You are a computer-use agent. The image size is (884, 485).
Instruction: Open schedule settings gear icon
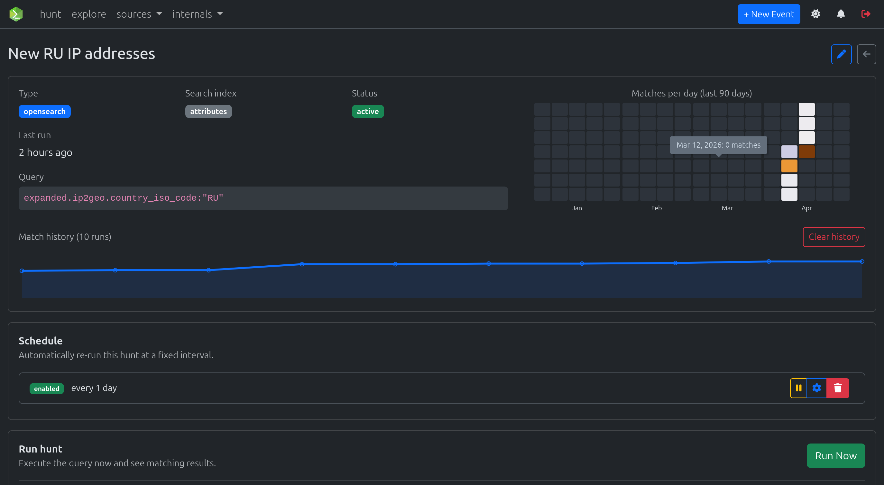tap(816, 388)
